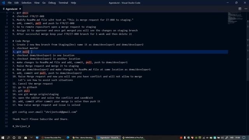249x140 pixels.
Task: Click '17. Now raise merge request' line
Action: point(46,105)
